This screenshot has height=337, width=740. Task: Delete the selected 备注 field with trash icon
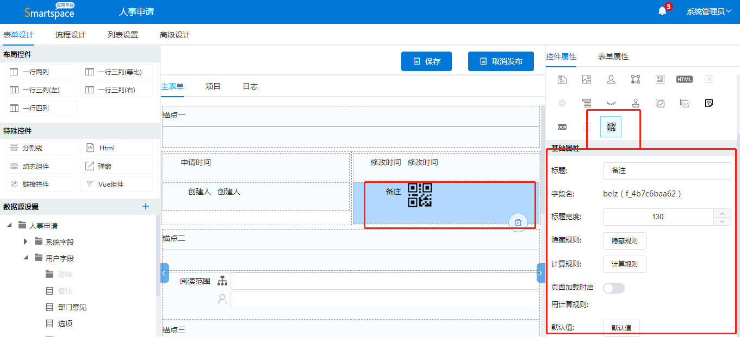click(x=518, y=222)
